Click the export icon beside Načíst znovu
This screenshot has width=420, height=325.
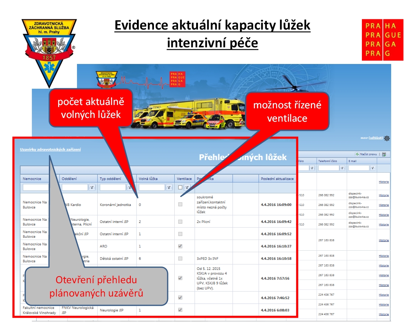[384, 154]
